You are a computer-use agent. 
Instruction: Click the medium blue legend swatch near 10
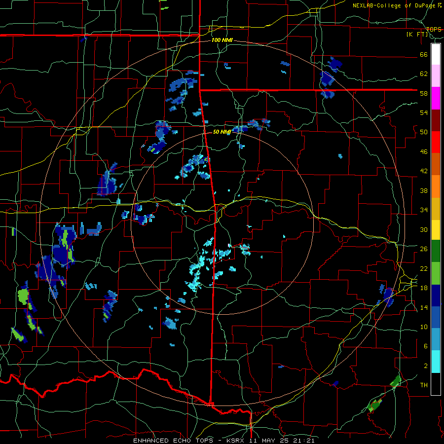click(436, 317)
